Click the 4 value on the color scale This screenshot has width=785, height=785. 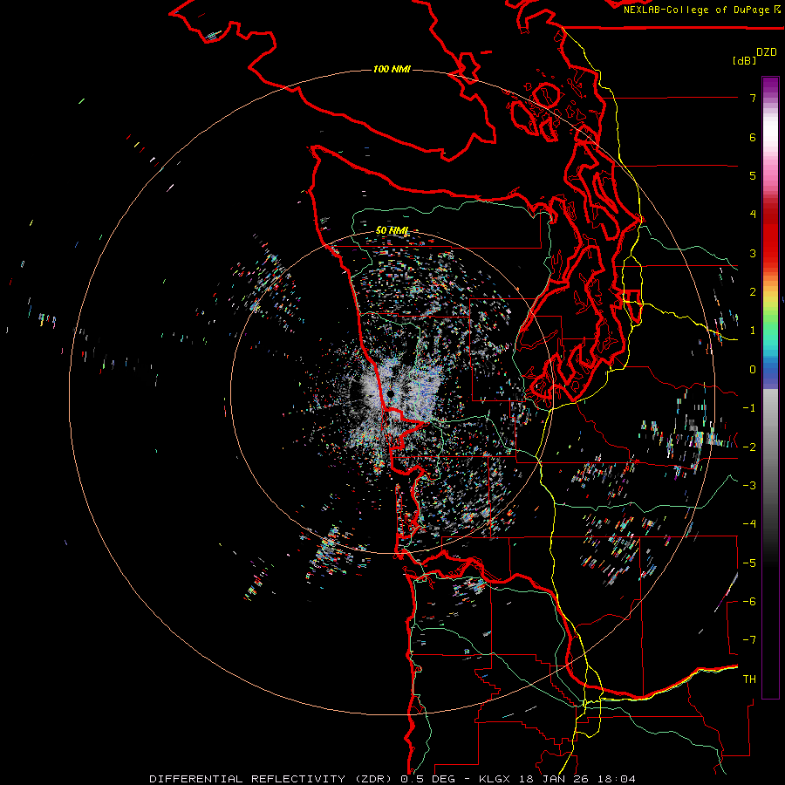pyautogui.click(x=753, y=215)
